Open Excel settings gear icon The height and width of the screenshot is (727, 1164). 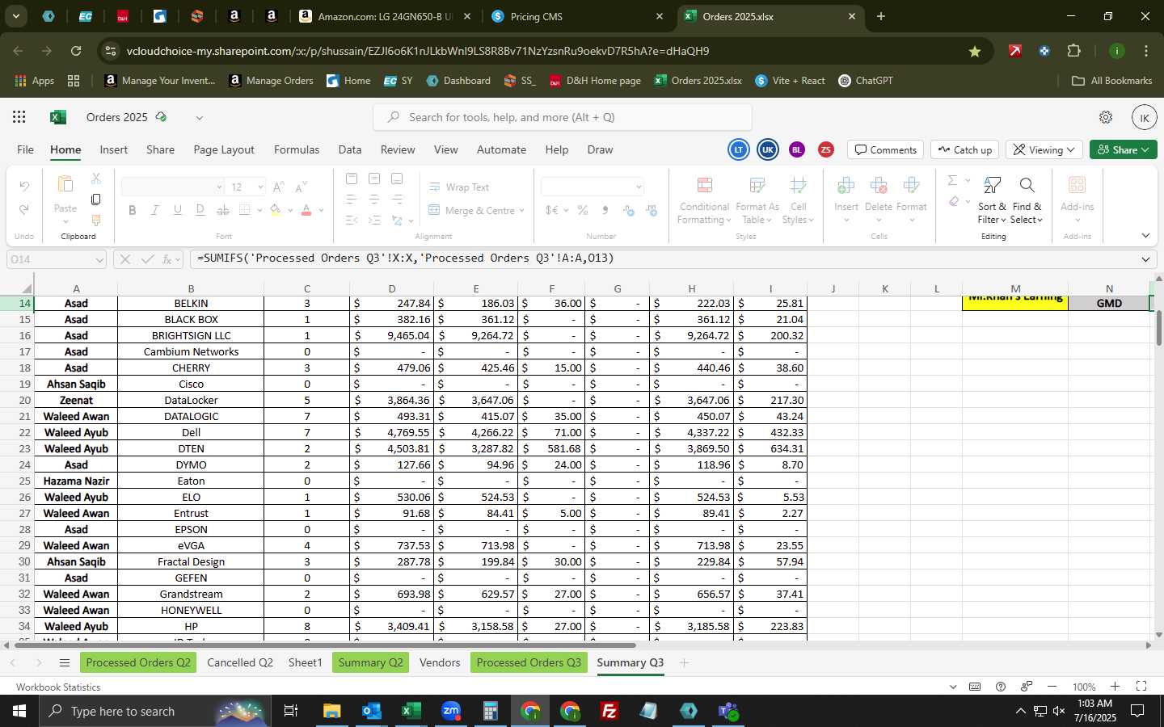tap(1106, 117)
